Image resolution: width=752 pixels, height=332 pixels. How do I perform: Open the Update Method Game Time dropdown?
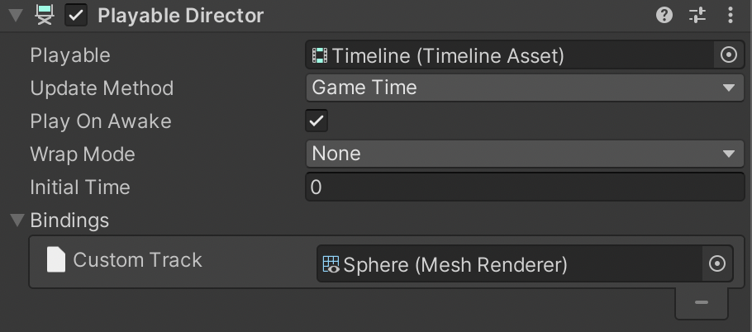click(525, 88)
